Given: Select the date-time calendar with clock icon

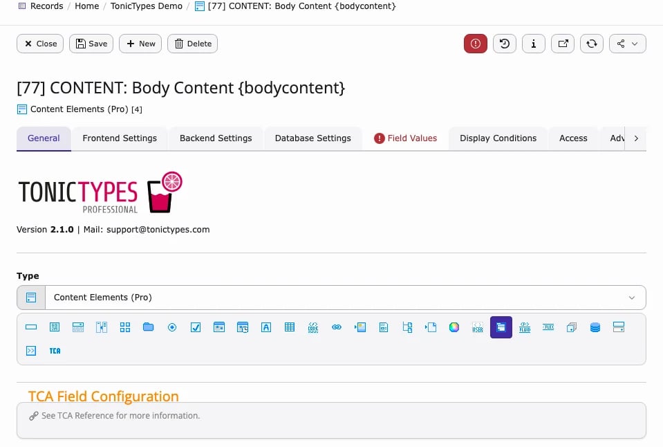Looking at the screenshot, I should point(243,327).
